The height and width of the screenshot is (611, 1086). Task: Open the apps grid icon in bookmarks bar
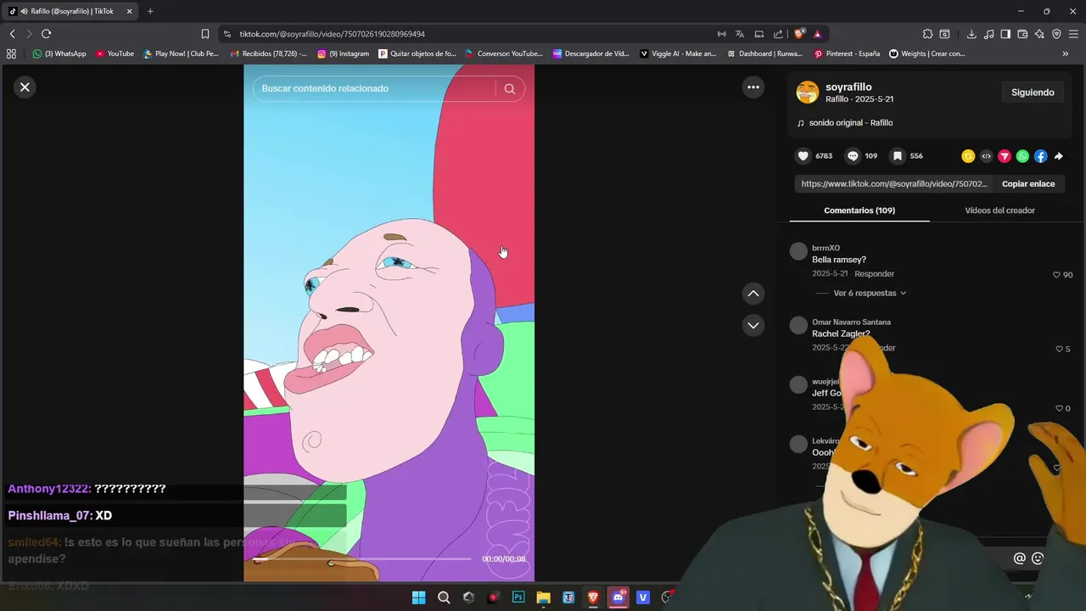click(x=11, y=53)
